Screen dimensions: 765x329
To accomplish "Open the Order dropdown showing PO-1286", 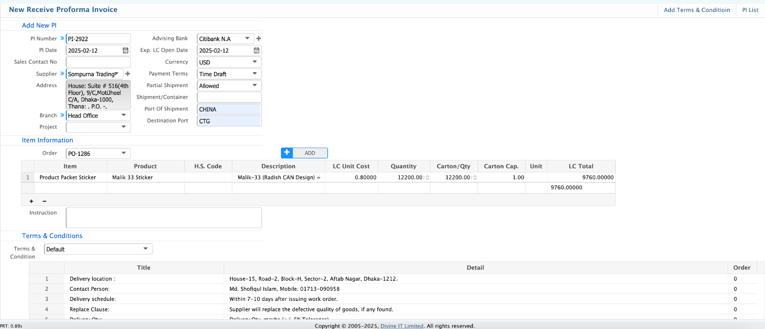I will tap(123, 154).
